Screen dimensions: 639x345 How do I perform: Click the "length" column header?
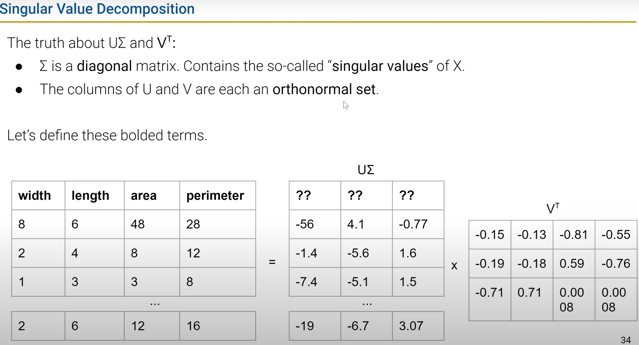(x=90, y=196)
